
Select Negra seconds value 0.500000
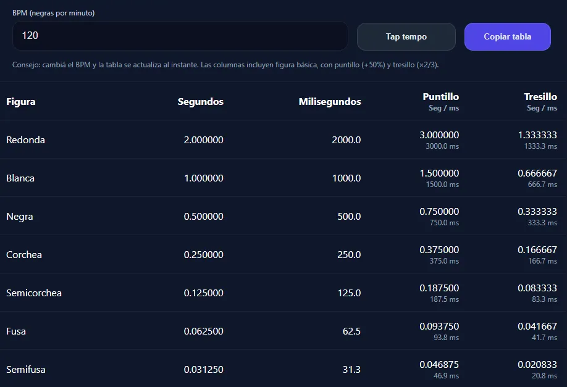pyautogui.click(x=203, y=217)
